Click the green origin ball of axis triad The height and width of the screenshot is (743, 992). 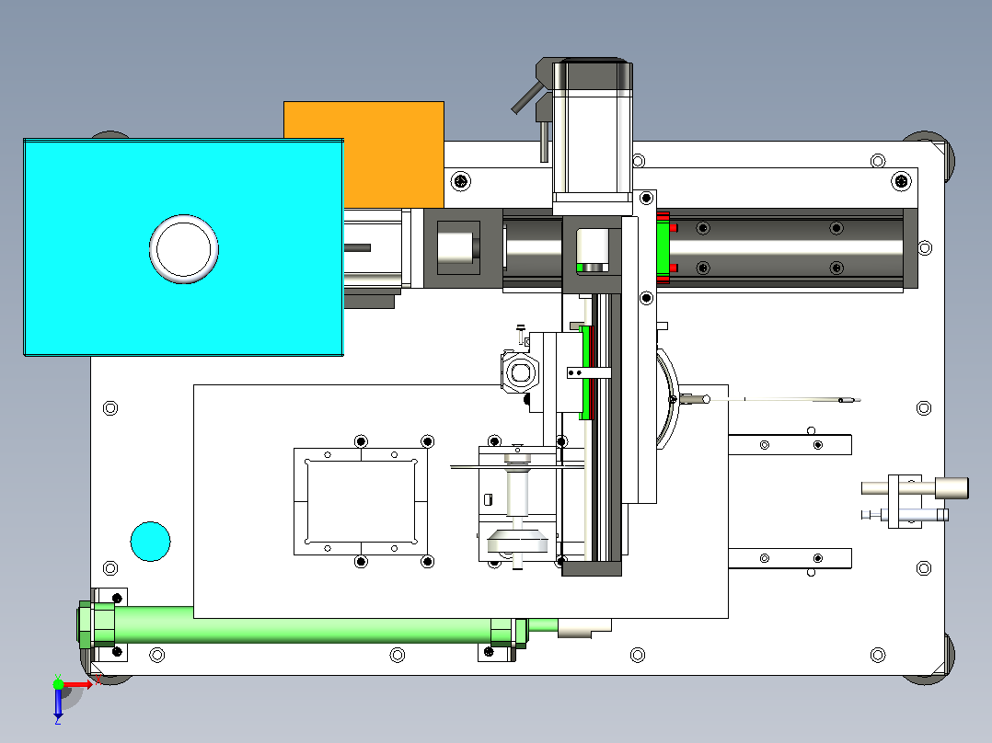[x=58, y=684]
